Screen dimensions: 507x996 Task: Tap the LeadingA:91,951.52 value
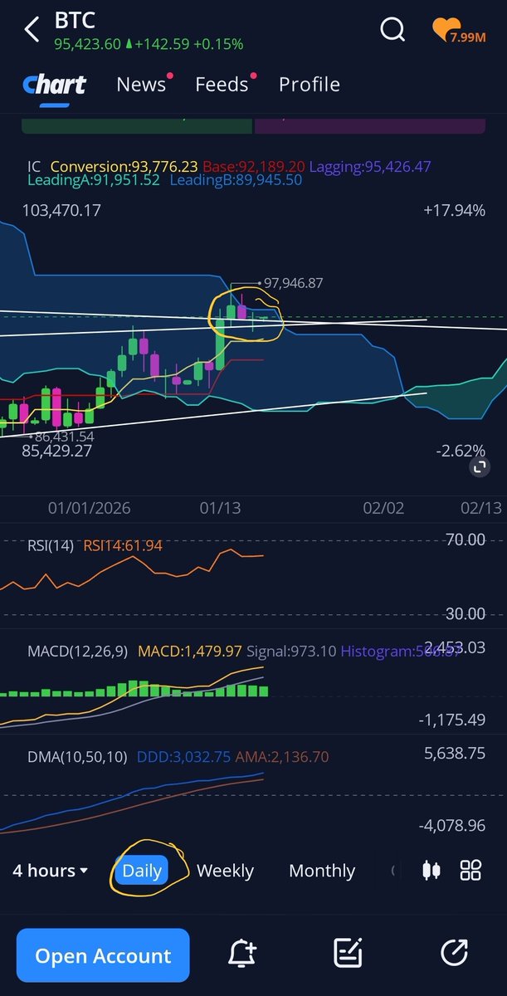click(x=93, y=179)
